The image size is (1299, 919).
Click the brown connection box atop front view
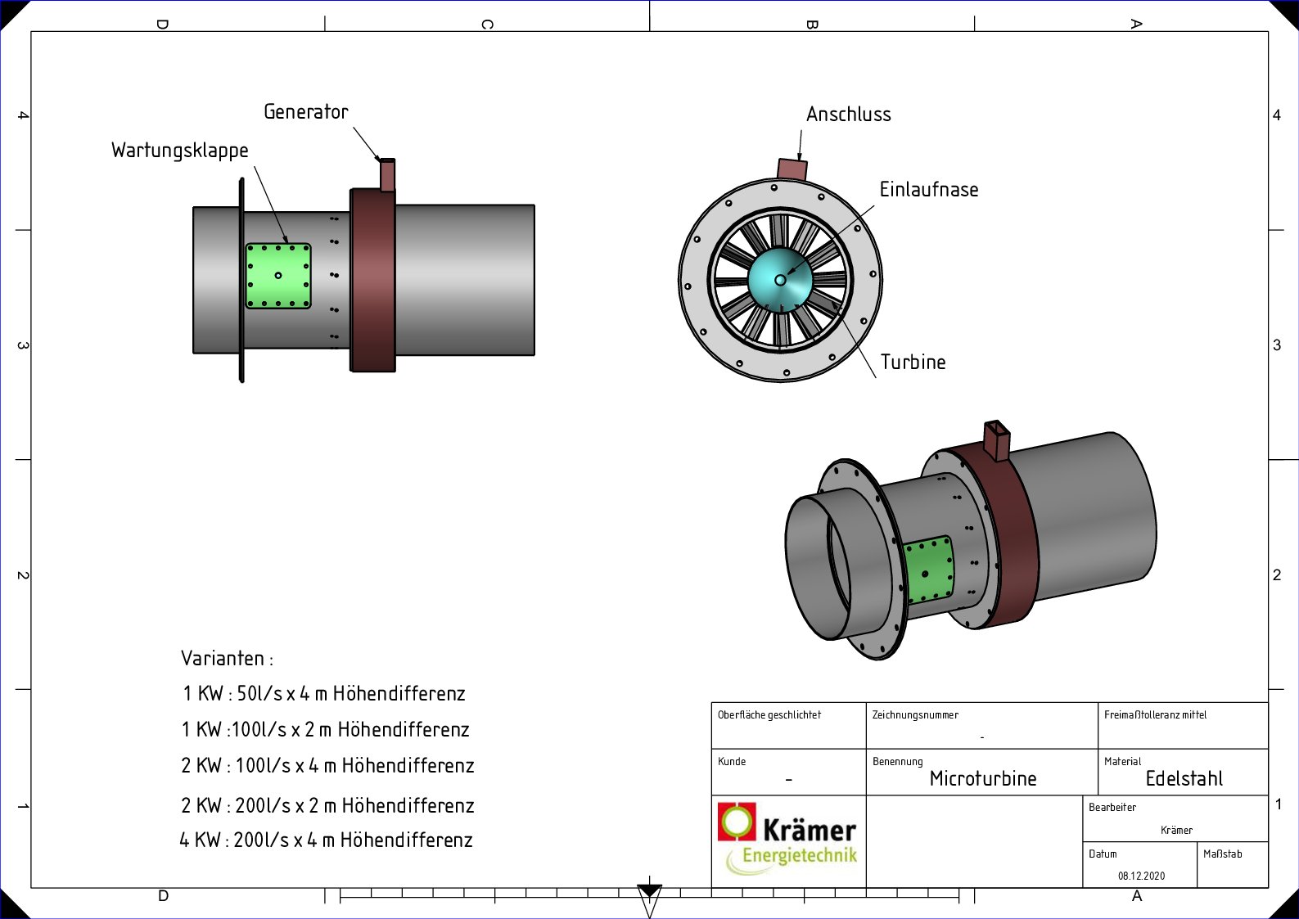(792, 169)
